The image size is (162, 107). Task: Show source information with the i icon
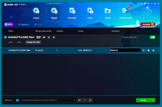[x=49, y=37]
